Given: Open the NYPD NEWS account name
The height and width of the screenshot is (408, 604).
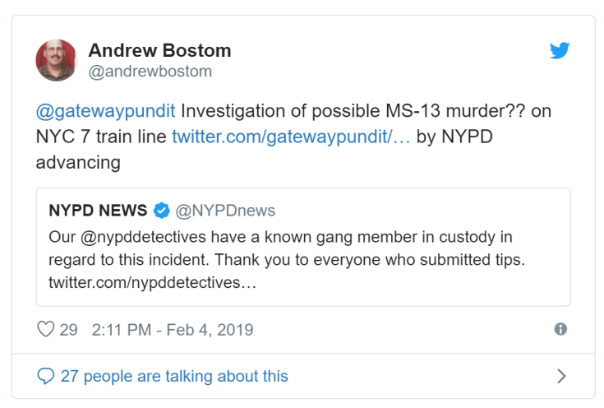Looking at the screenshot, I should (99, 211).
